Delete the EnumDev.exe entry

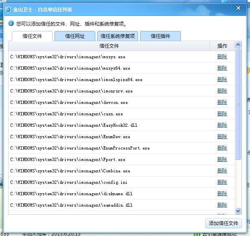pyautogui.click(x=222, y=137)
